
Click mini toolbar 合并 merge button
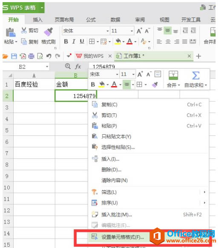[x=173, y=79]
